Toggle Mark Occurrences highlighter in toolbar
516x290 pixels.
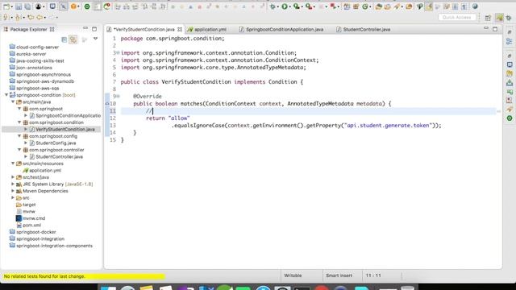tap(428, 6)
